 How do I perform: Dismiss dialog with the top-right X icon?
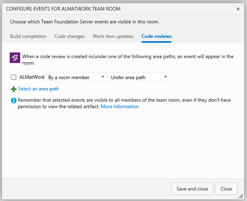tap(238, 9)
